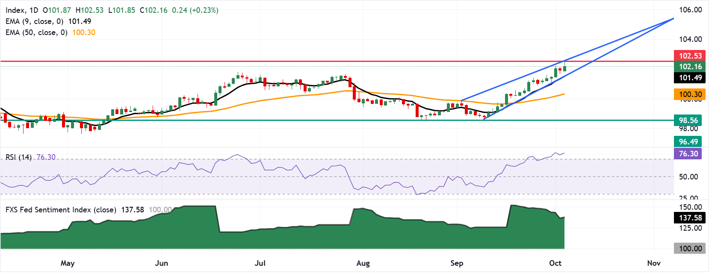Screen dimensions: 709x276
Task: Click the 98.00 price axis label
Action: click(688, 129)
